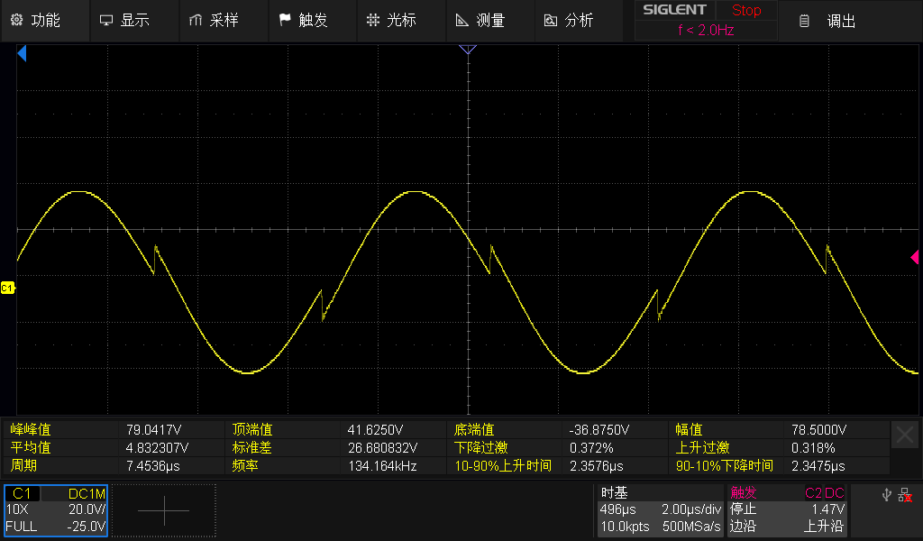Click the f < 2.0Hz frequency readout

(706, 30)
